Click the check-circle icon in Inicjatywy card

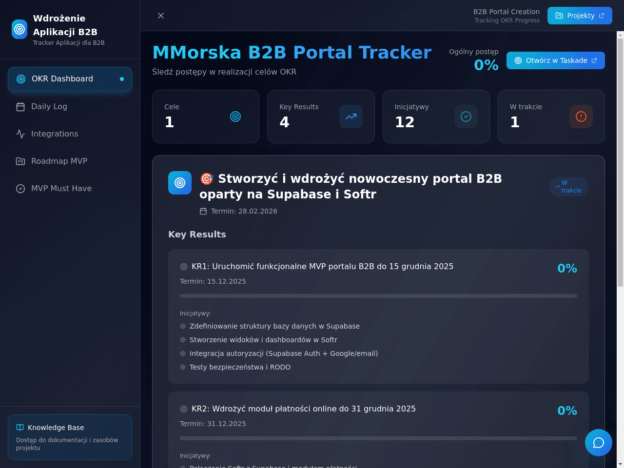[x=466, y=117]
